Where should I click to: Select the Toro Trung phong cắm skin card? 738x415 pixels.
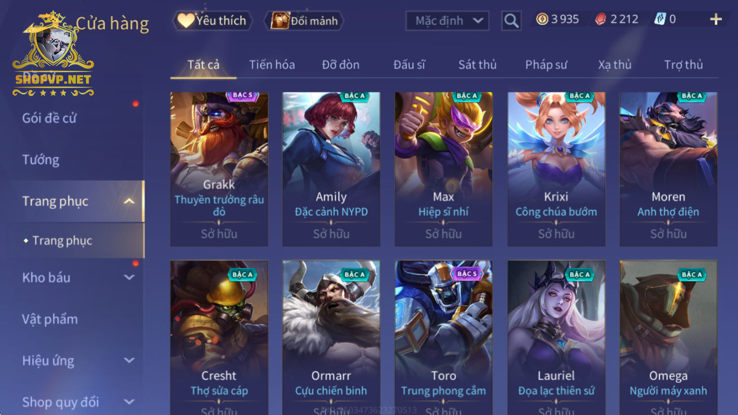click(x=444, y=337)
